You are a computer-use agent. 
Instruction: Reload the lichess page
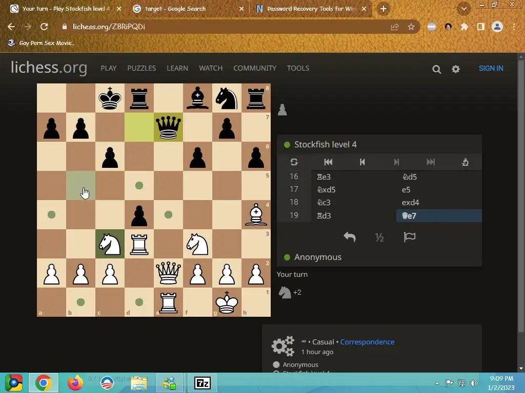click(44, 27)
